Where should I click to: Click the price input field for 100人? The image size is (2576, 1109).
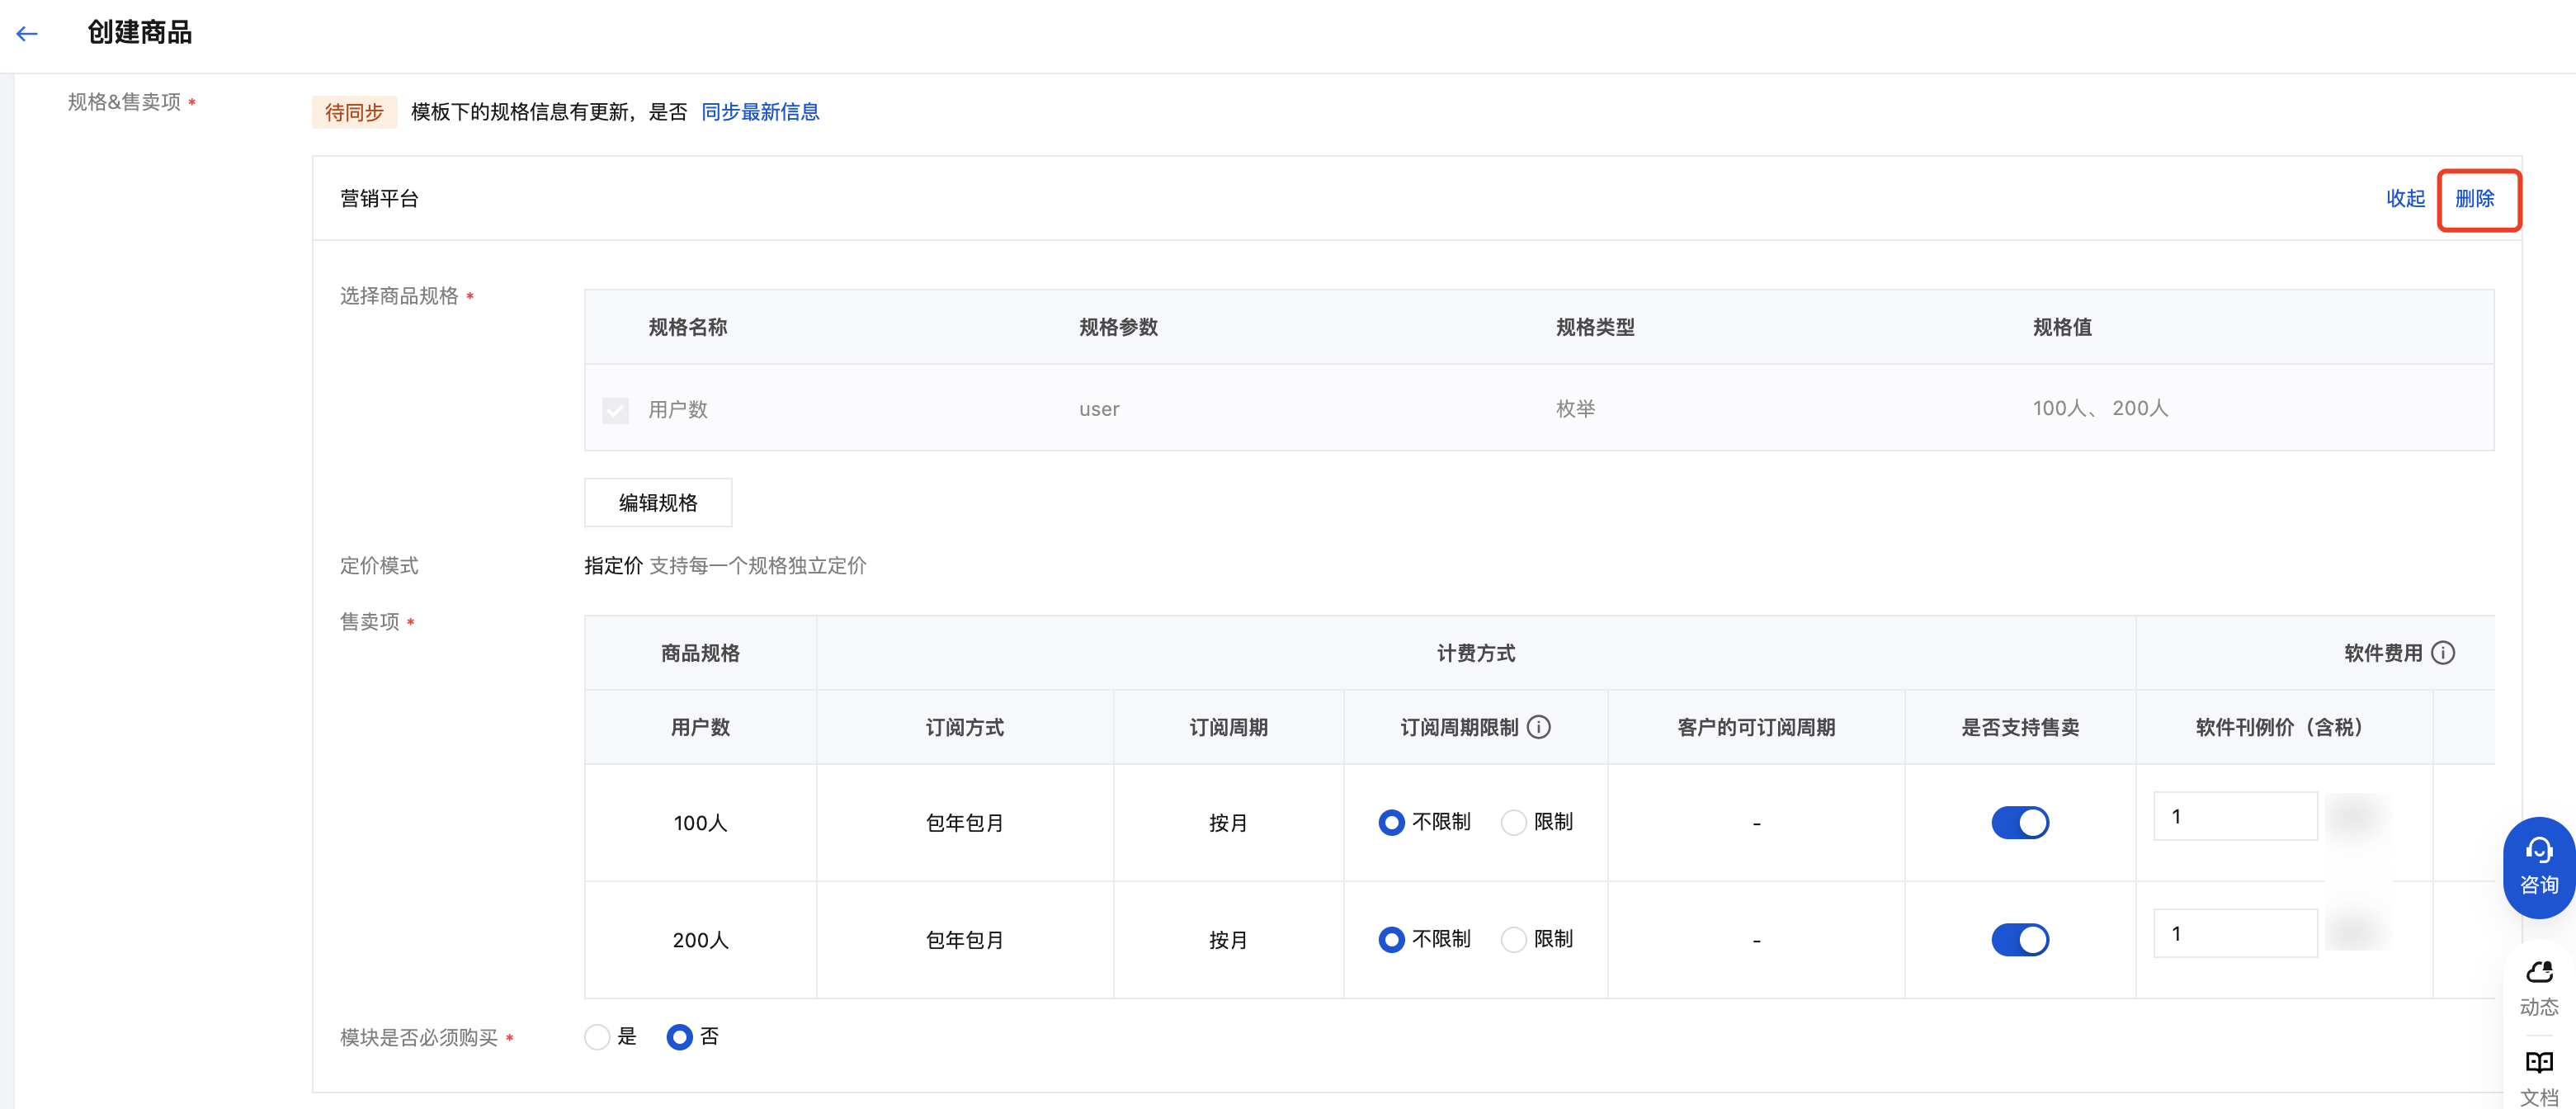(x=2234, y=816)
